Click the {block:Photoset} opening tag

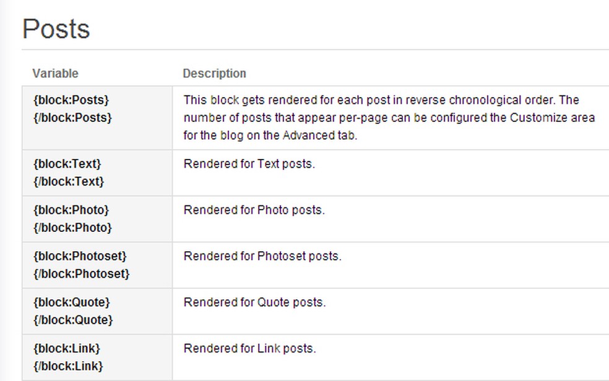coord(80,256)
